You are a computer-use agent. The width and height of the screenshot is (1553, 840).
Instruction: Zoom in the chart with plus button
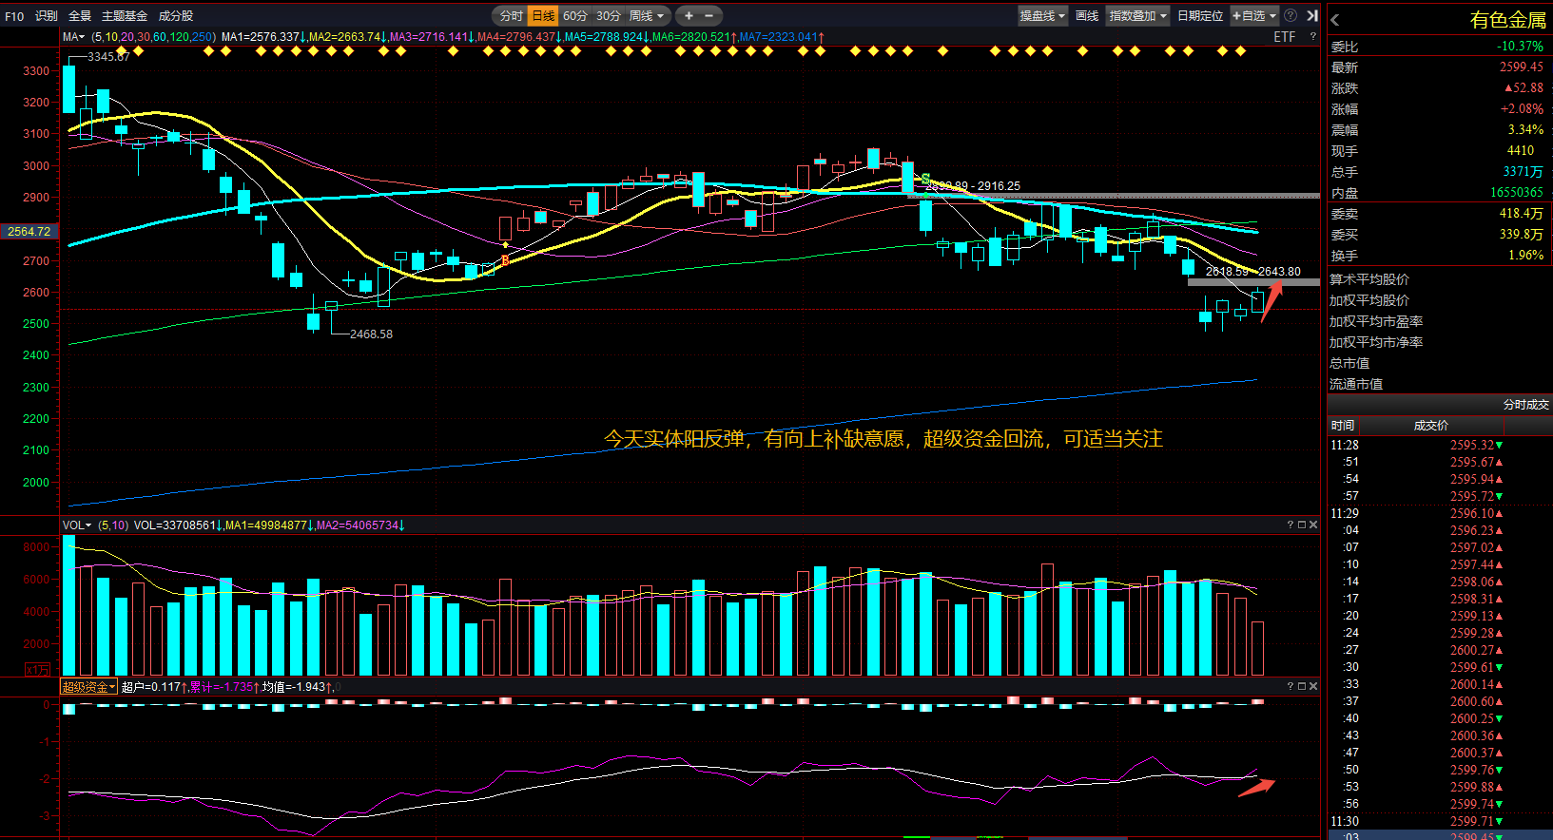click(x=689, y=16)
